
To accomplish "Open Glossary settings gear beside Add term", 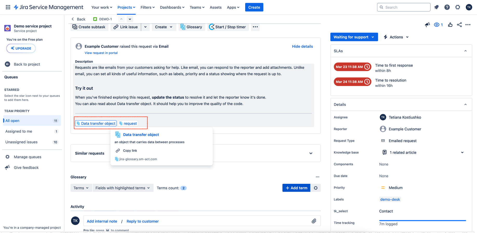I will (x=316, y=188).
